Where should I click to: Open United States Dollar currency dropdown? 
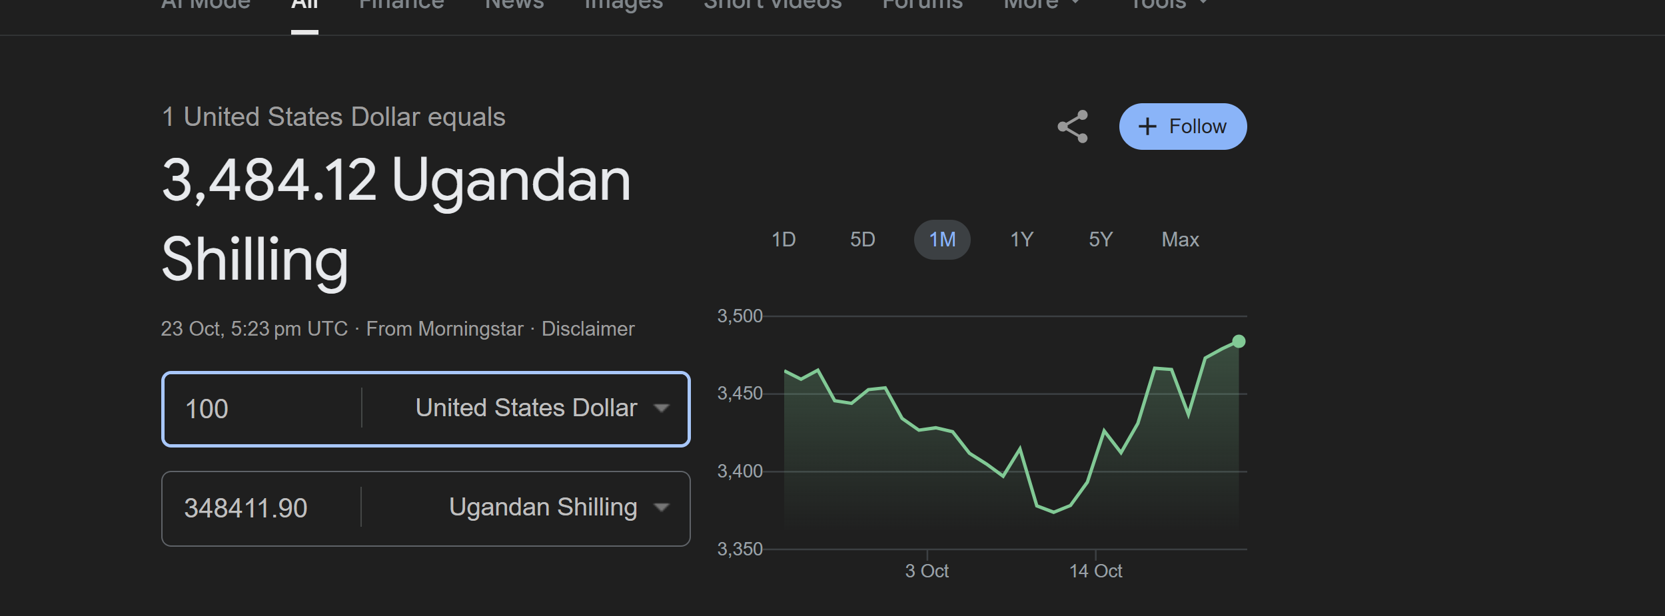pos(541,408)
